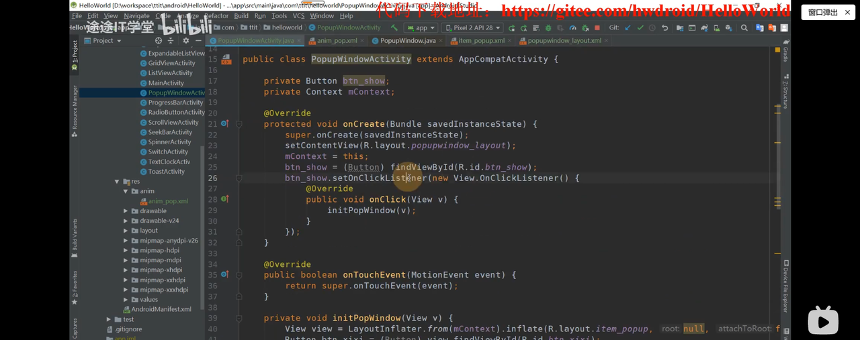Hide the Project panel with minimize icon
The height and width of the screenshot is (340, 860).
click(198, 41)
